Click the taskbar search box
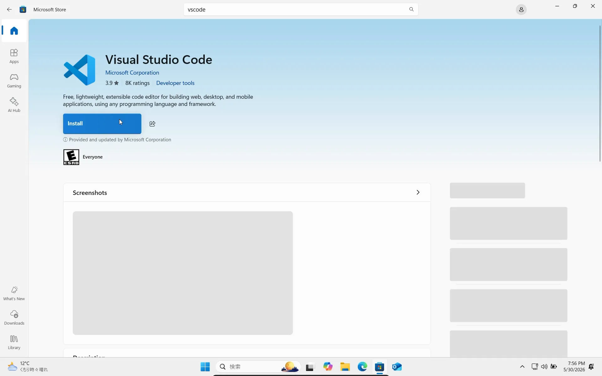The image size is (602, 376). (258, 367)
